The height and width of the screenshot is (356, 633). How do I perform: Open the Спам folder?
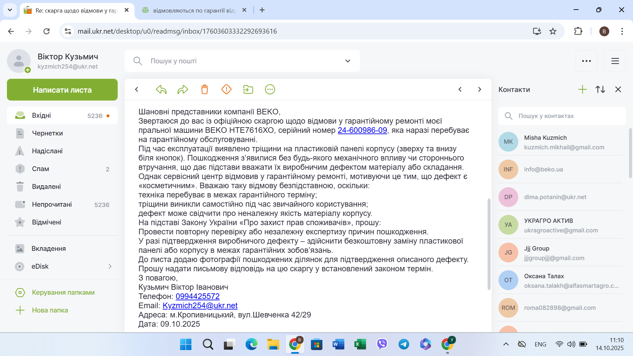[41, 169]
